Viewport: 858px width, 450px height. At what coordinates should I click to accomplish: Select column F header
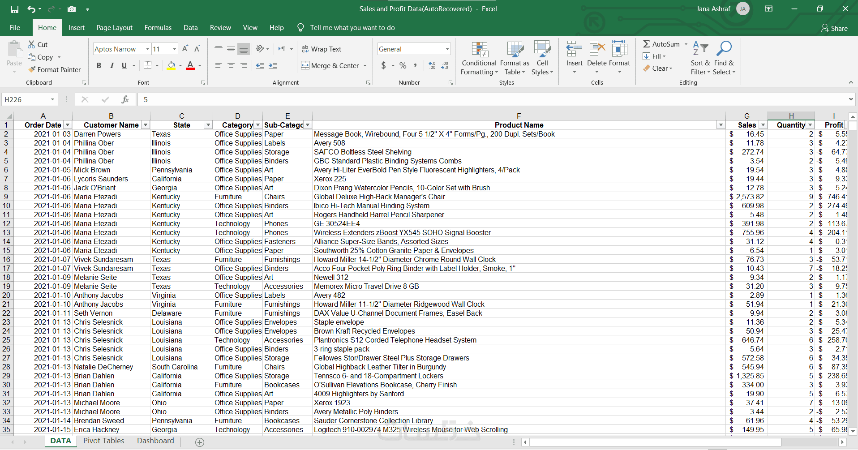pos(519,116)
